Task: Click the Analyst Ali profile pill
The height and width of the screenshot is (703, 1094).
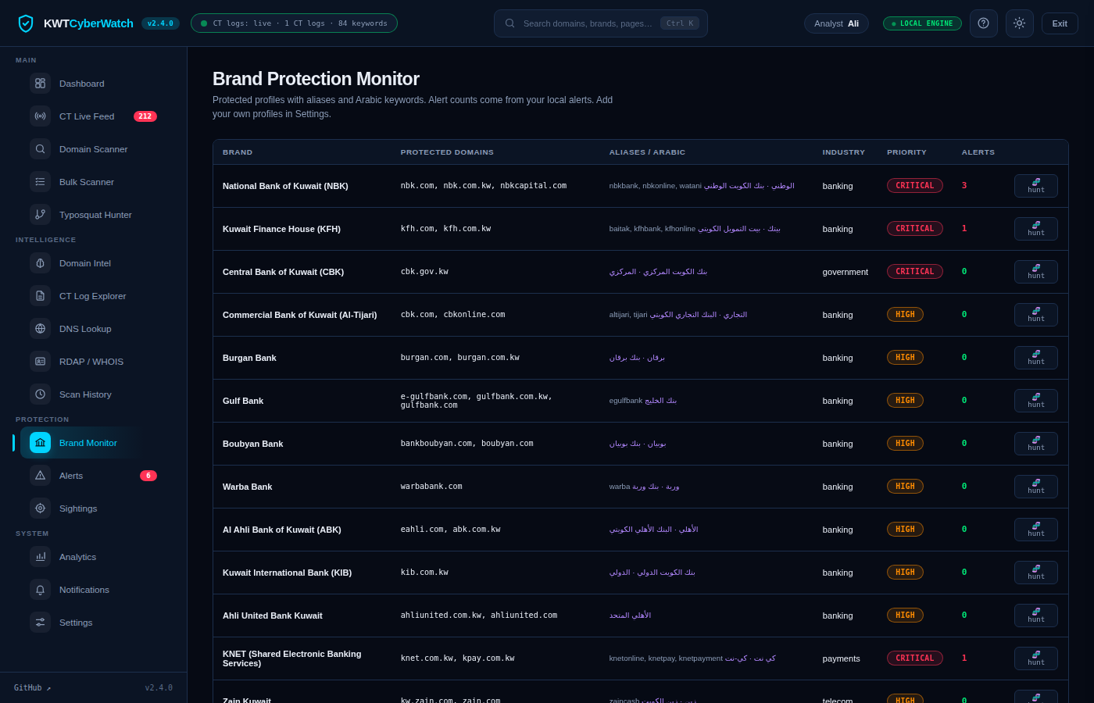Action: [x=836, y=23]
